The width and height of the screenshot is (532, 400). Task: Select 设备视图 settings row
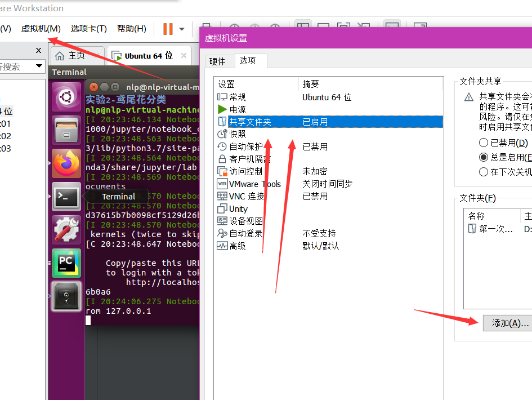tap(328, 221)
